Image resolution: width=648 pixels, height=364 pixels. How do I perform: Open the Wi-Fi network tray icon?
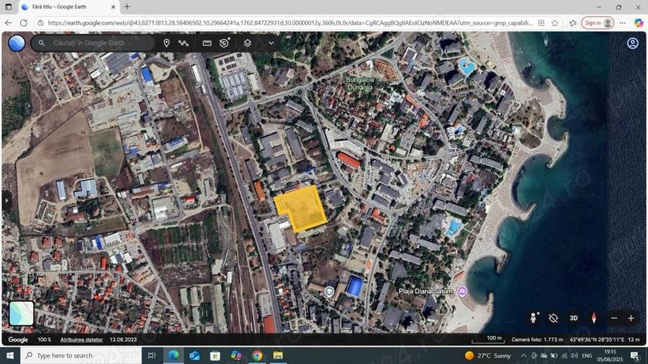pos(564,355)
